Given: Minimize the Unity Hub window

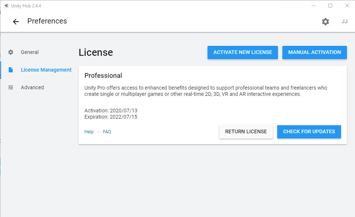Looking at the screenshot, I should click(x=314, y=6).
